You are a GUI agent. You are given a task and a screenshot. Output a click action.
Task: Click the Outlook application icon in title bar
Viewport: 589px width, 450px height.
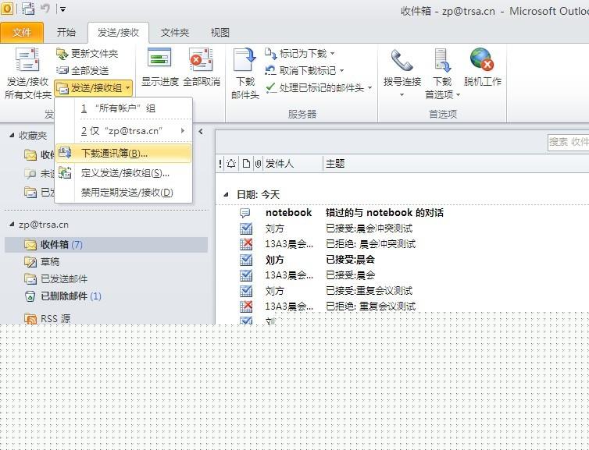[7, 9]
